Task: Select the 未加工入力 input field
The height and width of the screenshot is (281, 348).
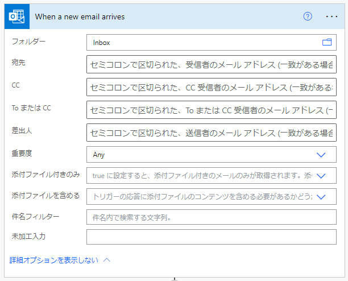Action: (210, 237)
